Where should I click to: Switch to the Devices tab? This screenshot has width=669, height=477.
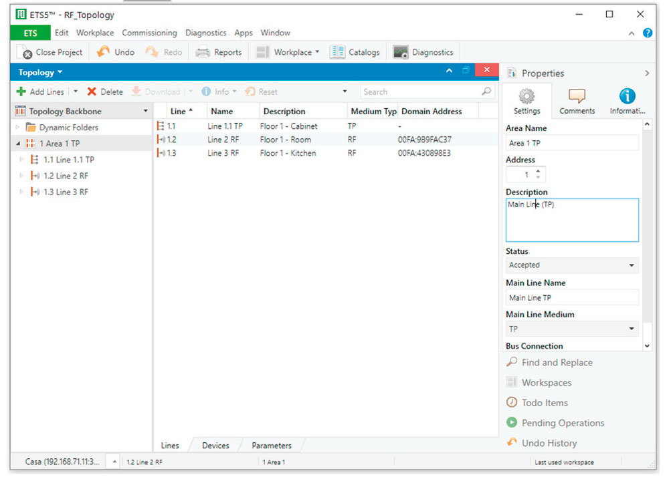point(215,446)
